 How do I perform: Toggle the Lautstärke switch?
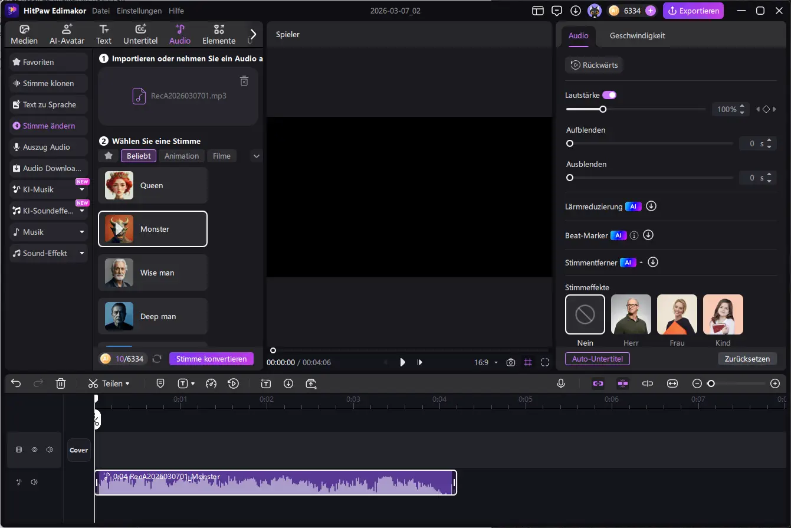point(609,95)
